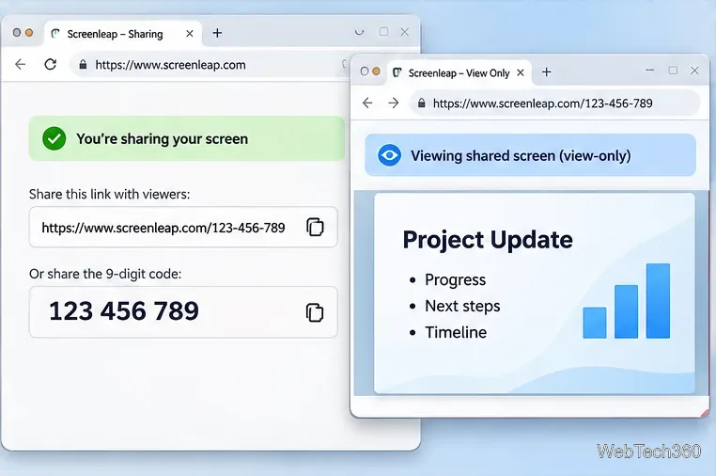Click the blue eye view-only icon
The image size is (716, 476).
390,155
